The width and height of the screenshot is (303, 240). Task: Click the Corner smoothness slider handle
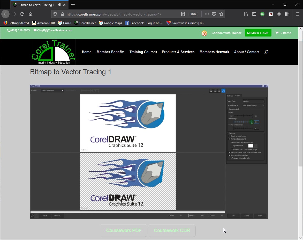(234, 128)
